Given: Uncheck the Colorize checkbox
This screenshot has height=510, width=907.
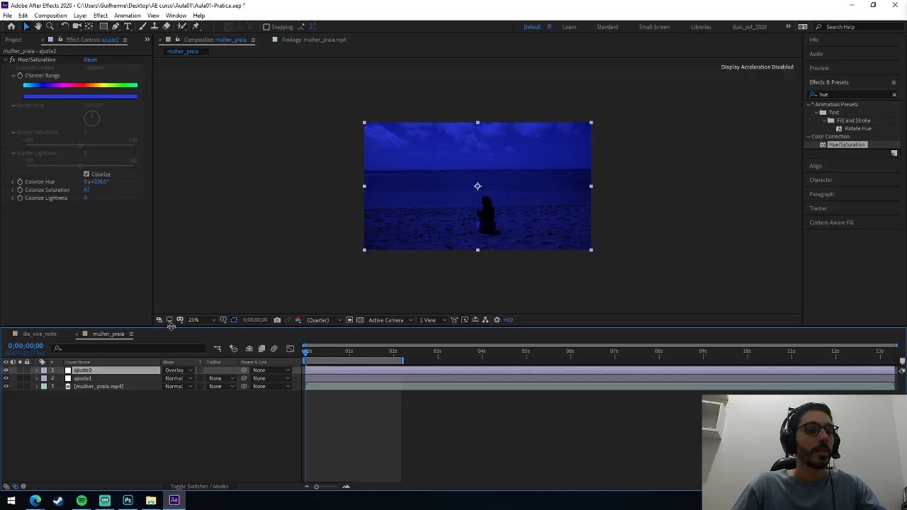Looking at the screenshot, I should point(86,174).
